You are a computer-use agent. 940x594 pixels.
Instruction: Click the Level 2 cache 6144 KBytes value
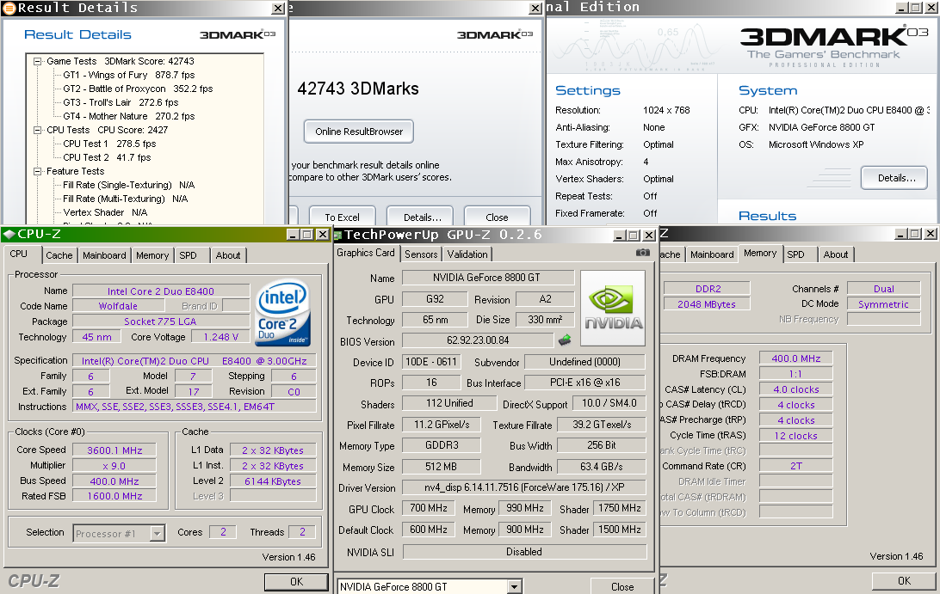(x=273, y=481)
